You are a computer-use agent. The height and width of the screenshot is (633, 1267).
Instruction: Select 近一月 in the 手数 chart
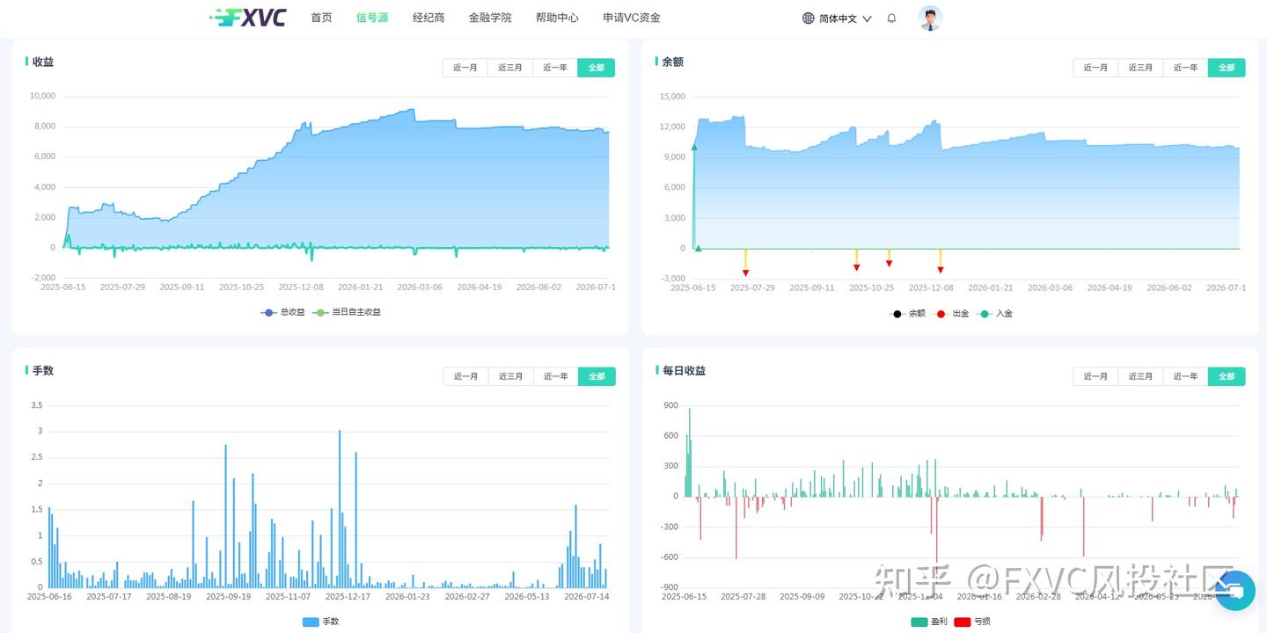[x=466, y=376]
